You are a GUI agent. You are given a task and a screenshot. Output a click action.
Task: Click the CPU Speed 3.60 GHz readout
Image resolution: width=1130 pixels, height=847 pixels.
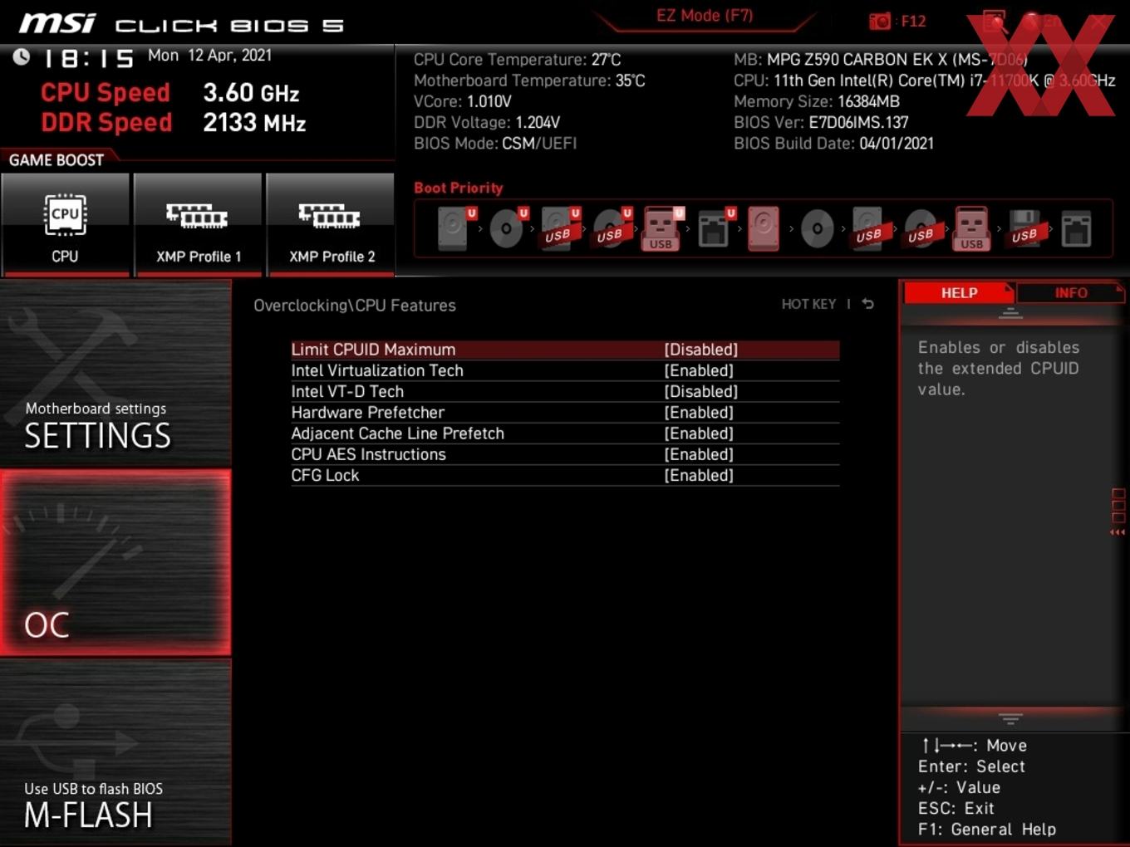click(x=169, y=92)
